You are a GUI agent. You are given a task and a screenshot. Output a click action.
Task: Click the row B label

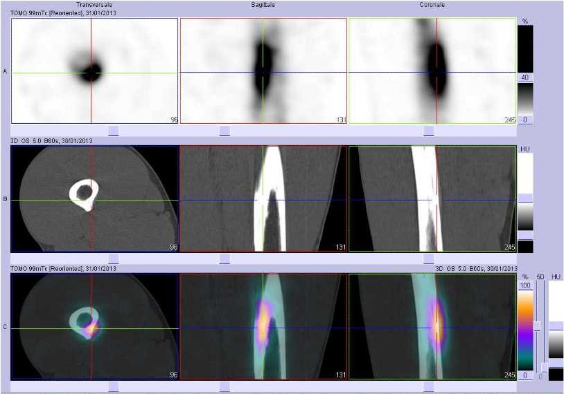[x=5, y=199]
